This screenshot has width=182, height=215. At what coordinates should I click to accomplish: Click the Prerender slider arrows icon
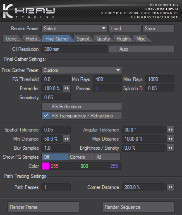[x=67, y=88]
